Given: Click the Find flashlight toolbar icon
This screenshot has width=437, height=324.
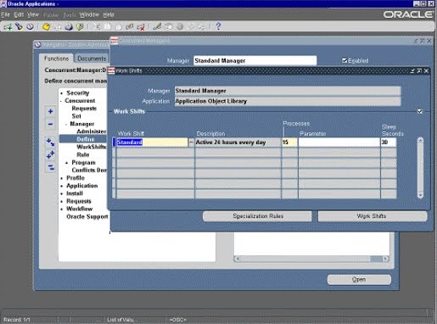Looking at the screenshot, I should 19,26.
